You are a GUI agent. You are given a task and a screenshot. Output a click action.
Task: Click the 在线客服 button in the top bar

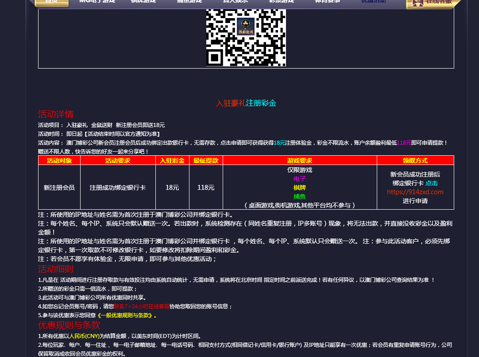[x=434, y=3]
